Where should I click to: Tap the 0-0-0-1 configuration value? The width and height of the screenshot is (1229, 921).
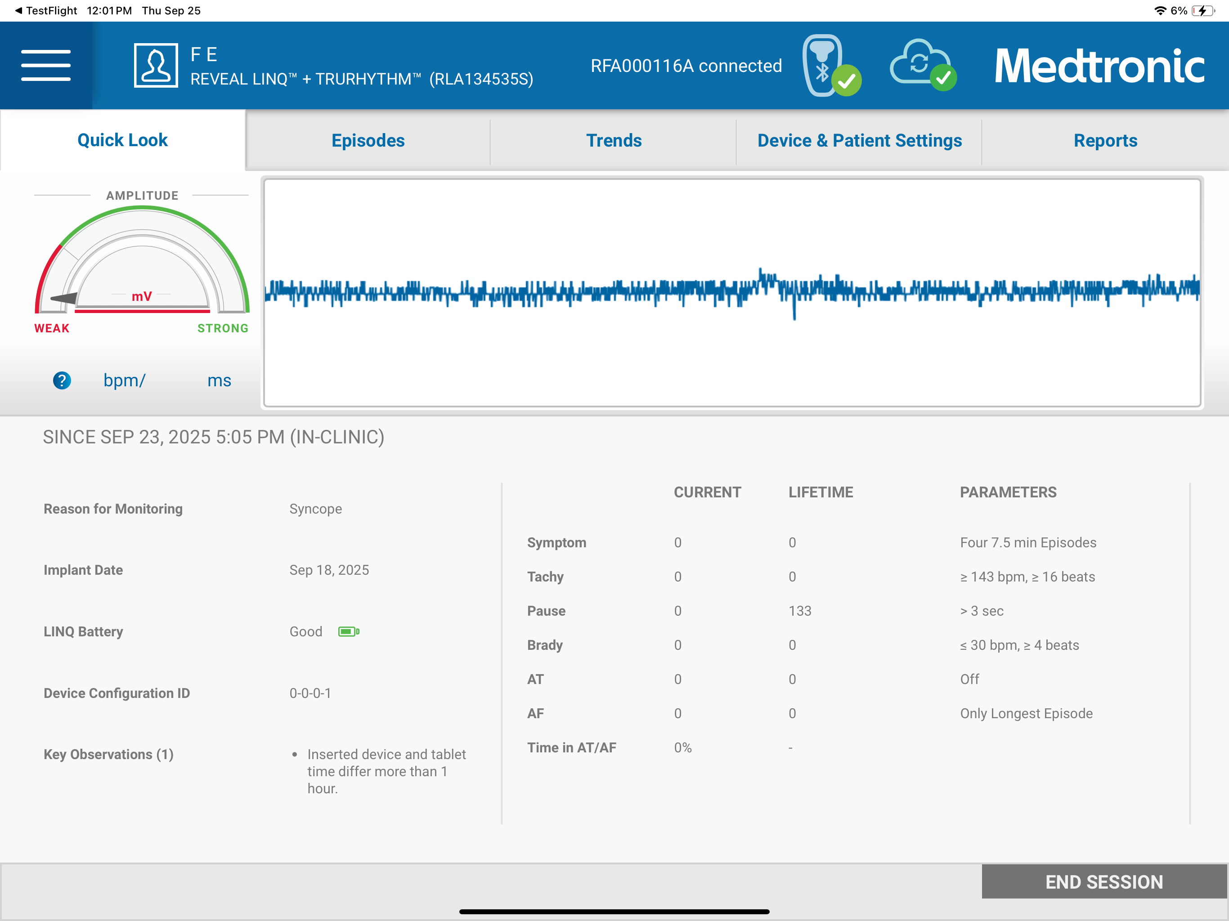(x=310, y=693)
